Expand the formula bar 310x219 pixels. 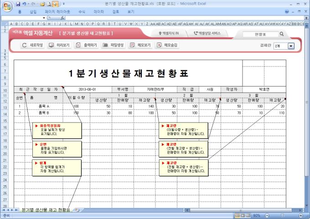point(306,18)
